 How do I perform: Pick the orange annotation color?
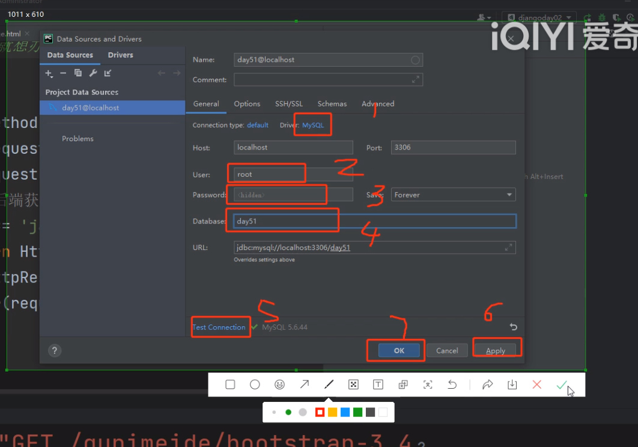point(332,412)
